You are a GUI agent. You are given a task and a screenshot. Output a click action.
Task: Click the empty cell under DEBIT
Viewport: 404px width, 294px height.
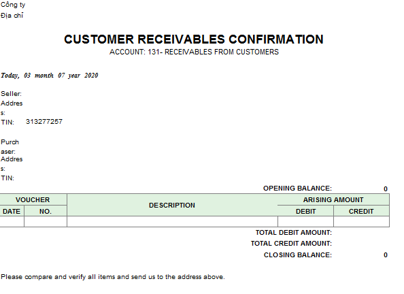pyautogui.click(x=305, y=222)
